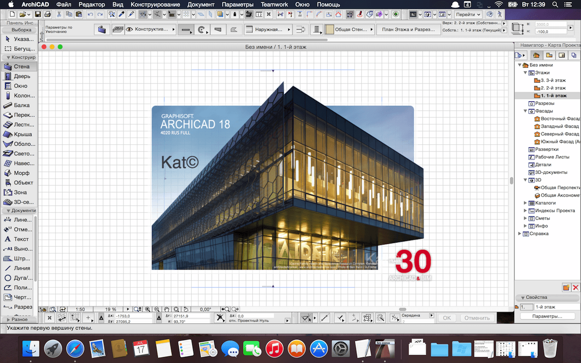The image size is (581, 363).
Task: Click the Бегущая рамка marquee tool
Action: [x=18, y=48]
